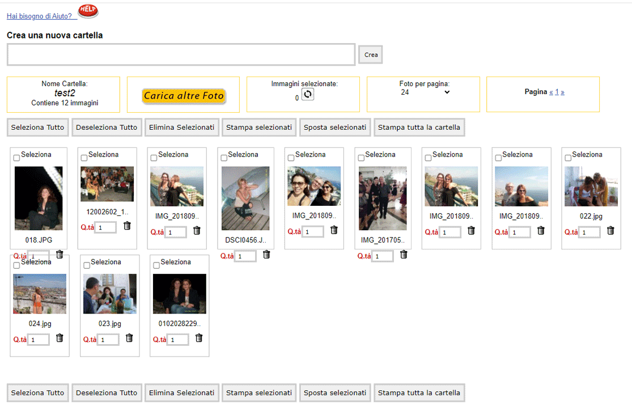The height and width of the screenshot is (411, 632).
Task: Open the 024.jpg thumbnail
Action: tap(40, 294)
